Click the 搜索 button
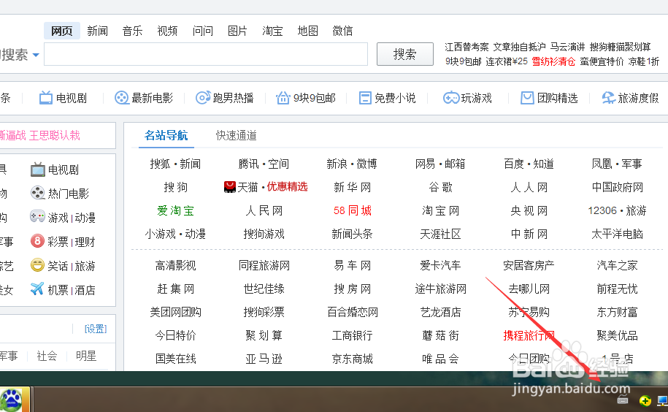Image resolution: width=668 pixels, height=412 pixels. click(x=404, y=54)
